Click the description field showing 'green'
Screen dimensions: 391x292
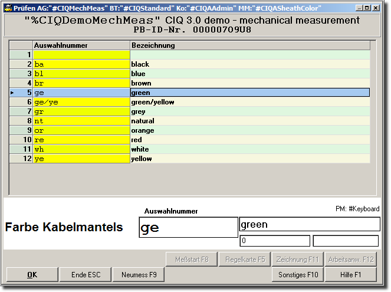309,224
